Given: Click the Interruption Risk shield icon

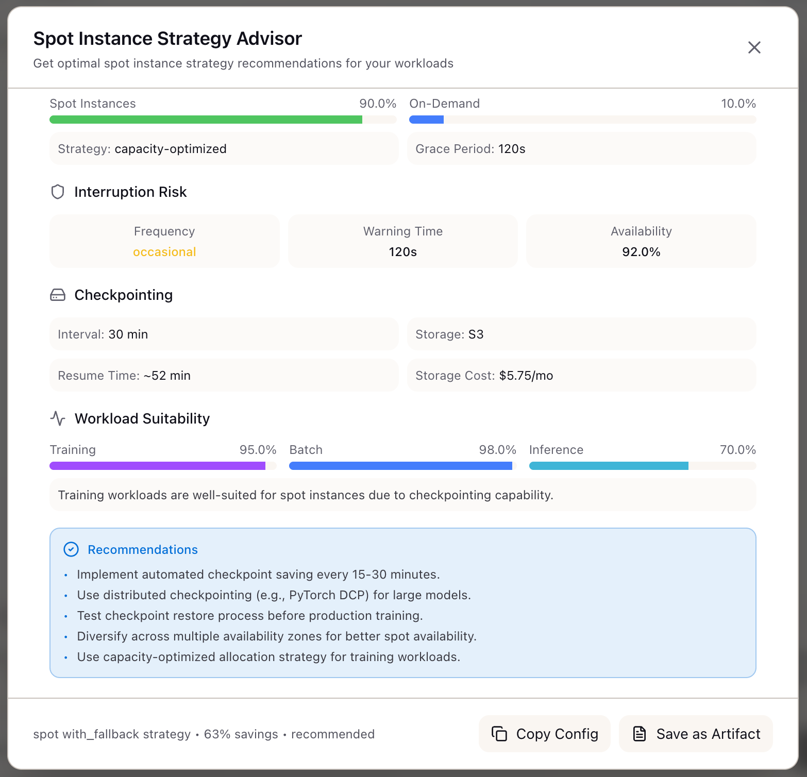Looking at the screenshot, I should (x=58, y=192).
